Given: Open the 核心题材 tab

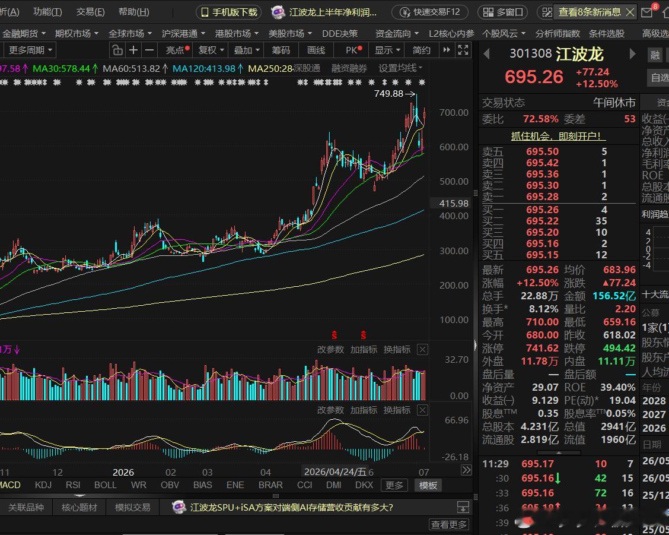Looking at the screenshot, I should coord(79,507).
